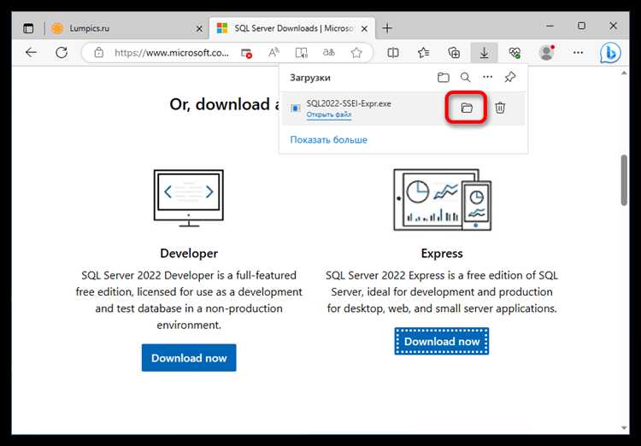Click 'Открыть файл' link

pos(329,114)
